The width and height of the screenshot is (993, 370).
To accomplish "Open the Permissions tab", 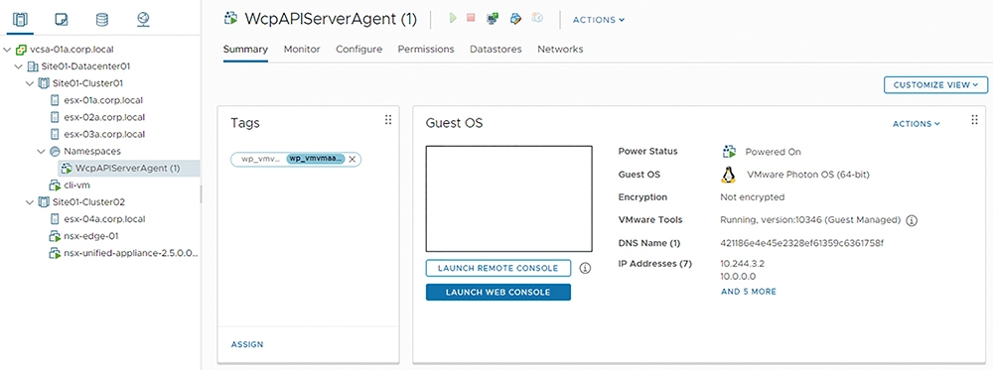I will coord(426,49).
